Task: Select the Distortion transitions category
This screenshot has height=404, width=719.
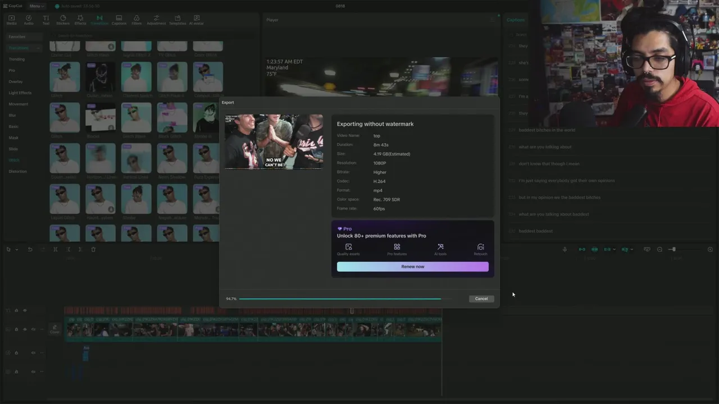Action: click(17, 171)
